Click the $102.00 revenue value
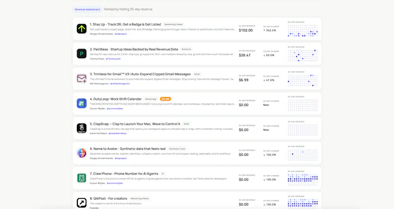The width and height of the screenshot is (394, 209). tap(246, 30)
